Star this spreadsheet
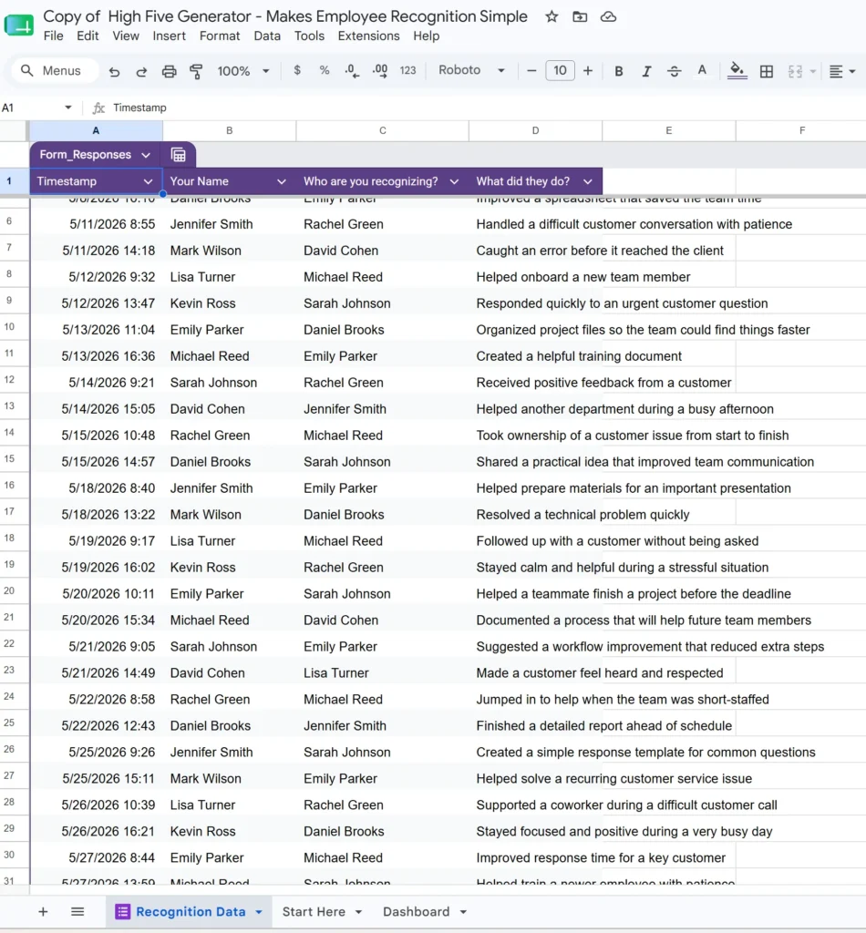The image size is (866, 933). 552,16
